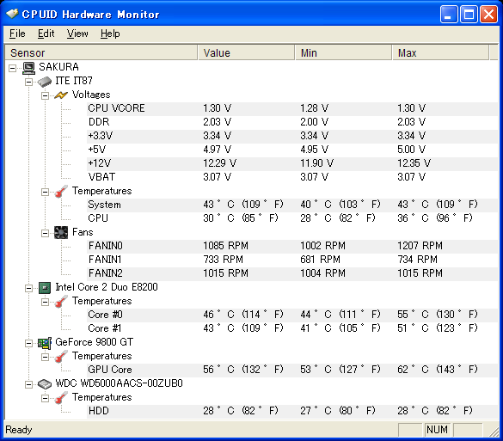
Task: Click the Sensor column header
Action: [101, 52]
